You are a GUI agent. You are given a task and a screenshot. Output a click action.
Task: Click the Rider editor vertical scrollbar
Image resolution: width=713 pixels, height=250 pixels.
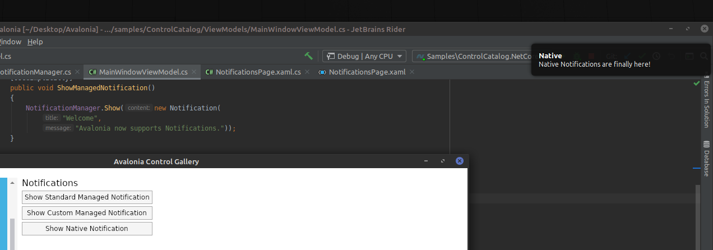[x=697, y=217]
